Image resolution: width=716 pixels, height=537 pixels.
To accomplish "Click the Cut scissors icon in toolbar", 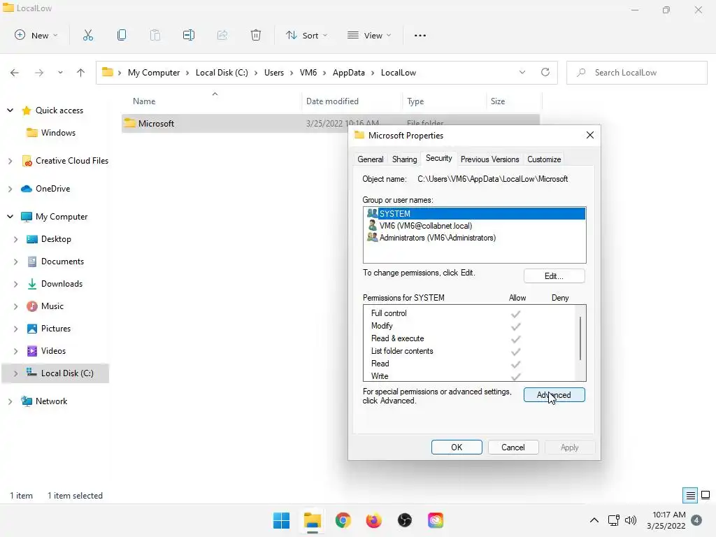I will coord(88,35).
